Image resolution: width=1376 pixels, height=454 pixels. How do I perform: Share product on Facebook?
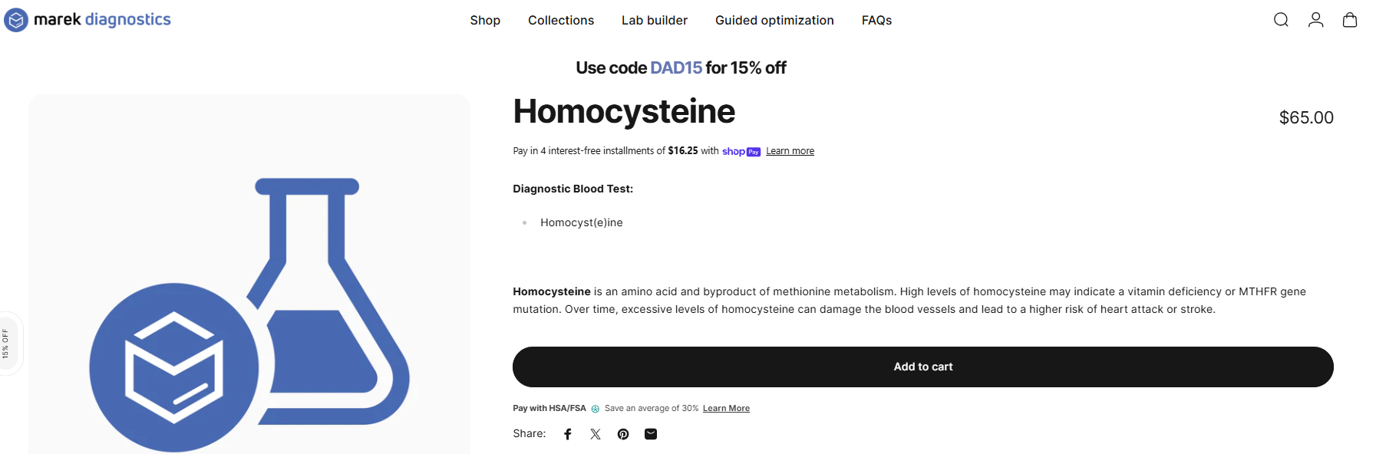(x=568, y=434)
